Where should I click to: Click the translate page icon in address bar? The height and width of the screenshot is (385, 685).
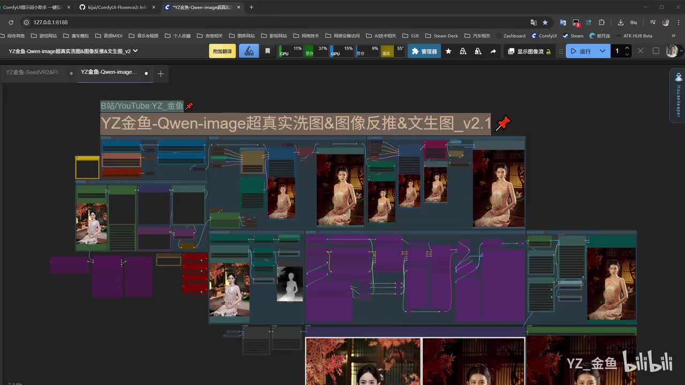534,22
